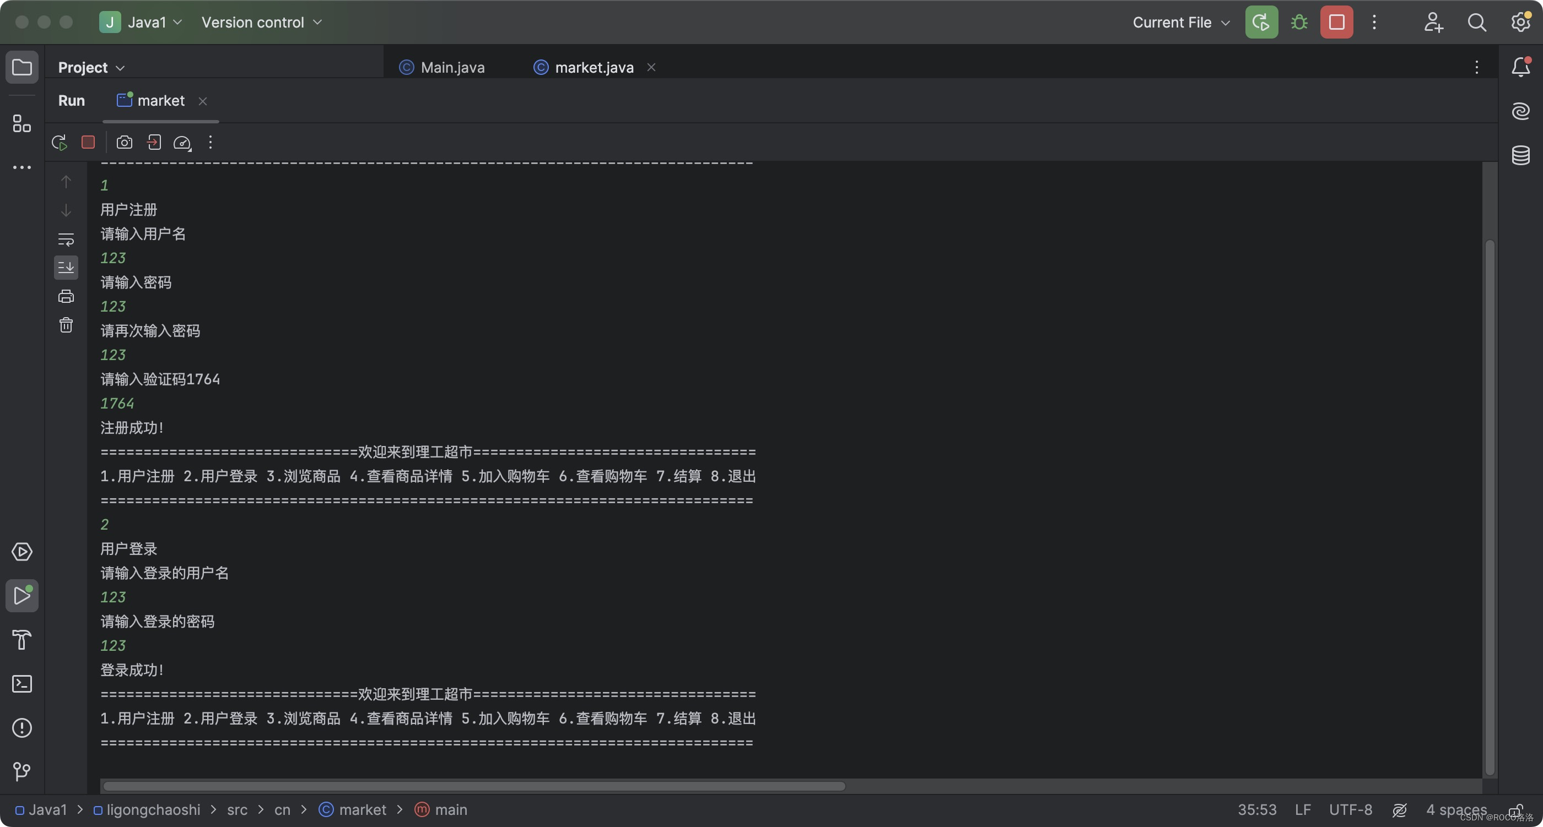Click src breadcrumb
This screenshot has width=1543, height=827.
click(237, 809)
